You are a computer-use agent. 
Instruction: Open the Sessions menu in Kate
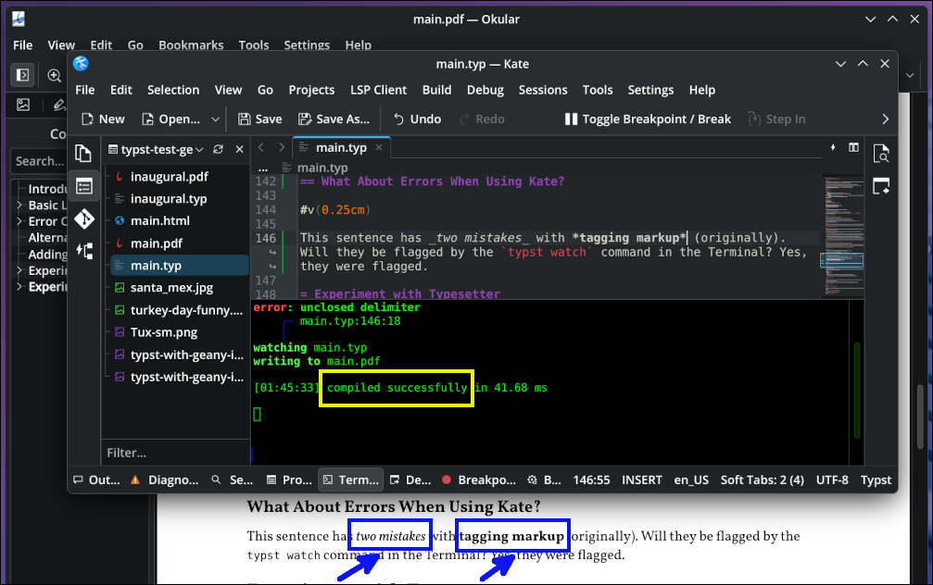(x=543, y=90)
